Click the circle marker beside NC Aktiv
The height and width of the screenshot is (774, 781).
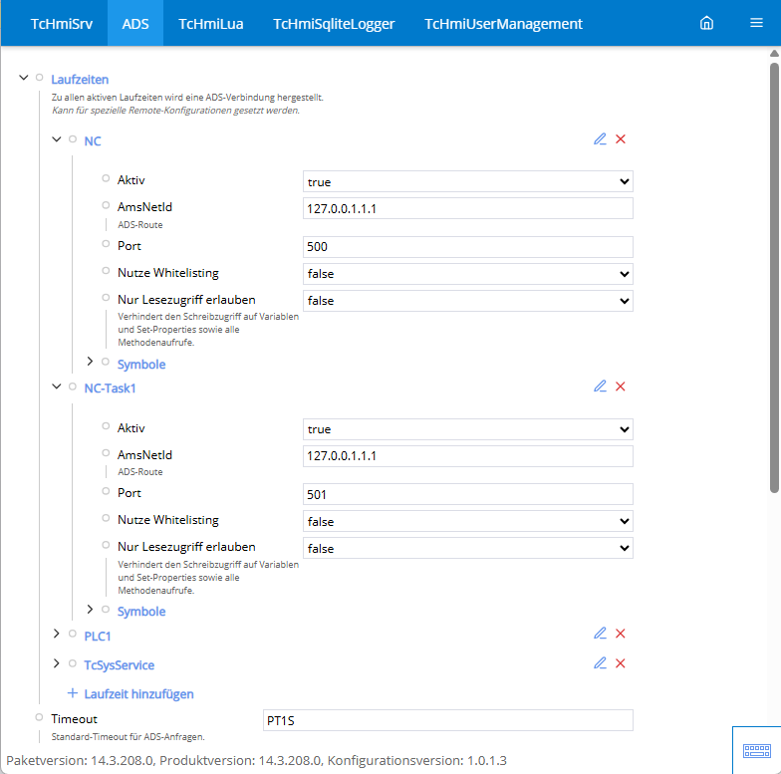106,178
